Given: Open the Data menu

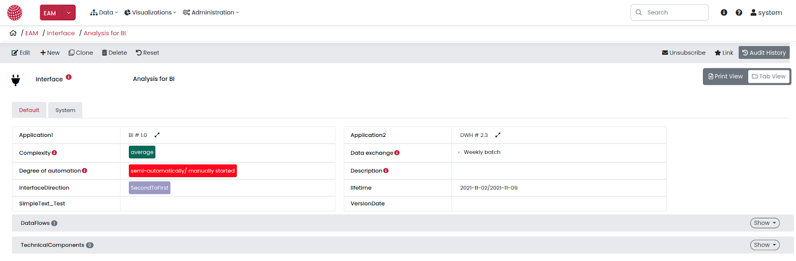Looking at the screenshot, I should (x=104, y=12).
